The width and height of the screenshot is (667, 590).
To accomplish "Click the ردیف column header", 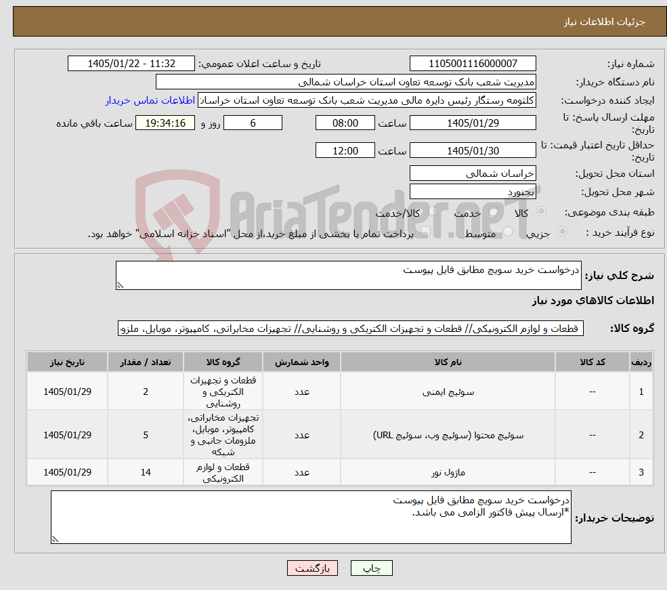I will coord(641,362).
